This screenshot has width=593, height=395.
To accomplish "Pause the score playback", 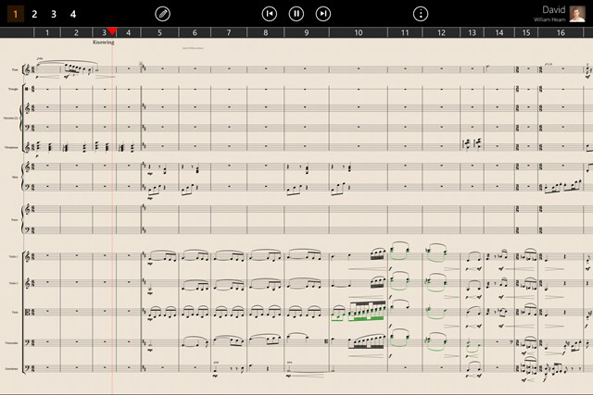I will [x=296, y=14].
